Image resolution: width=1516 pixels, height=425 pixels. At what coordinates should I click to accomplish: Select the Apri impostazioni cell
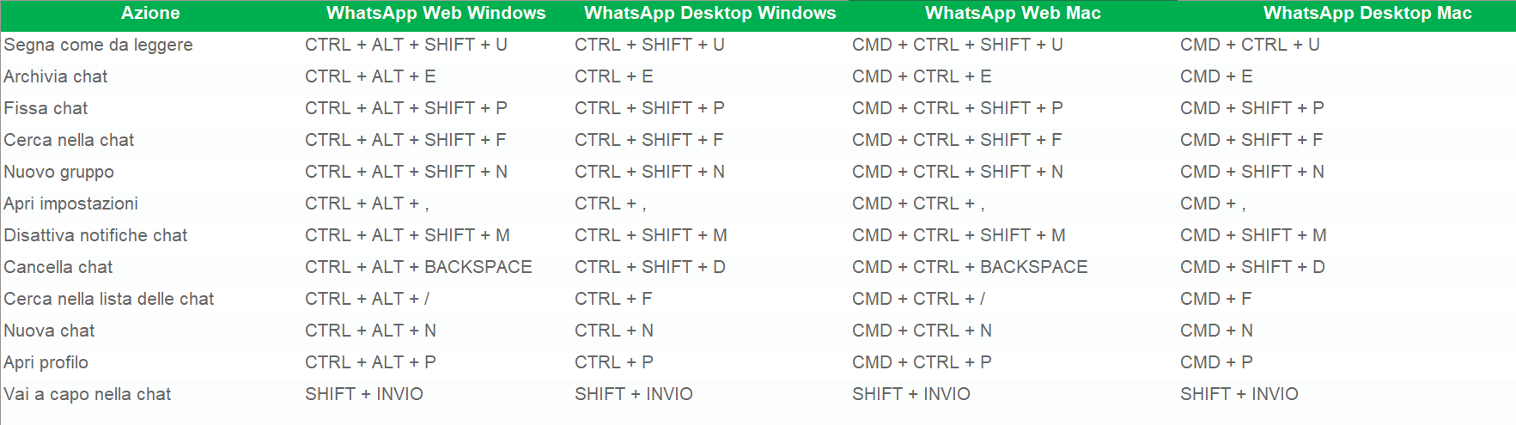[70, 203]
